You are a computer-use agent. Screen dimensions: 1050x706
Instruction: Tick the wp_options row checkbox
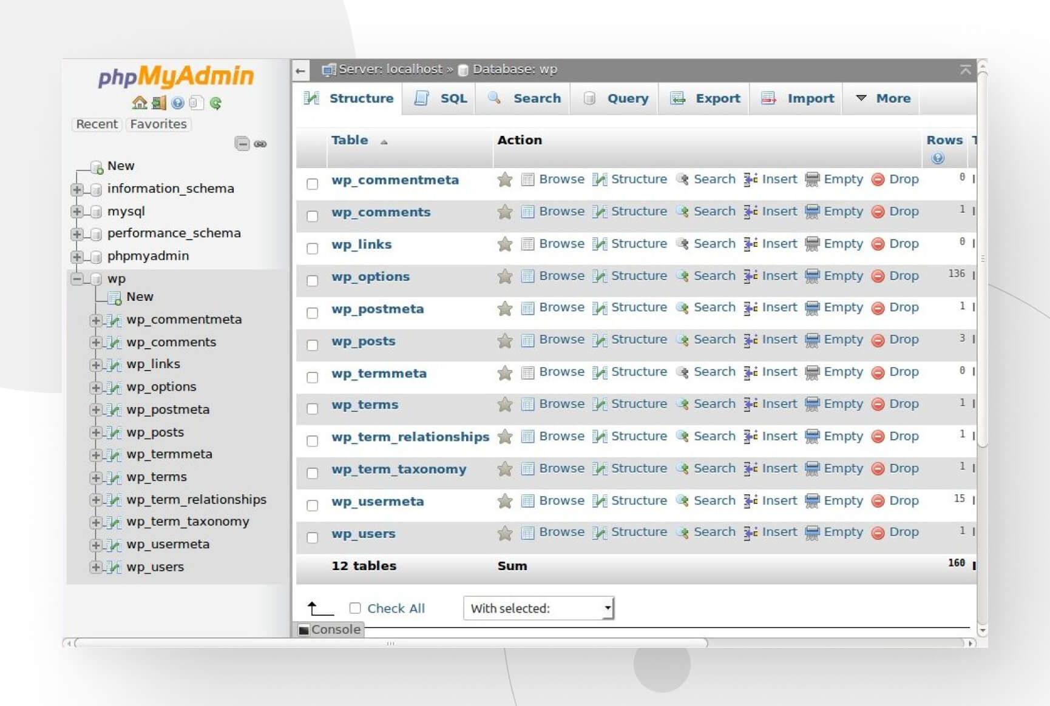click(x=313, y=281)
